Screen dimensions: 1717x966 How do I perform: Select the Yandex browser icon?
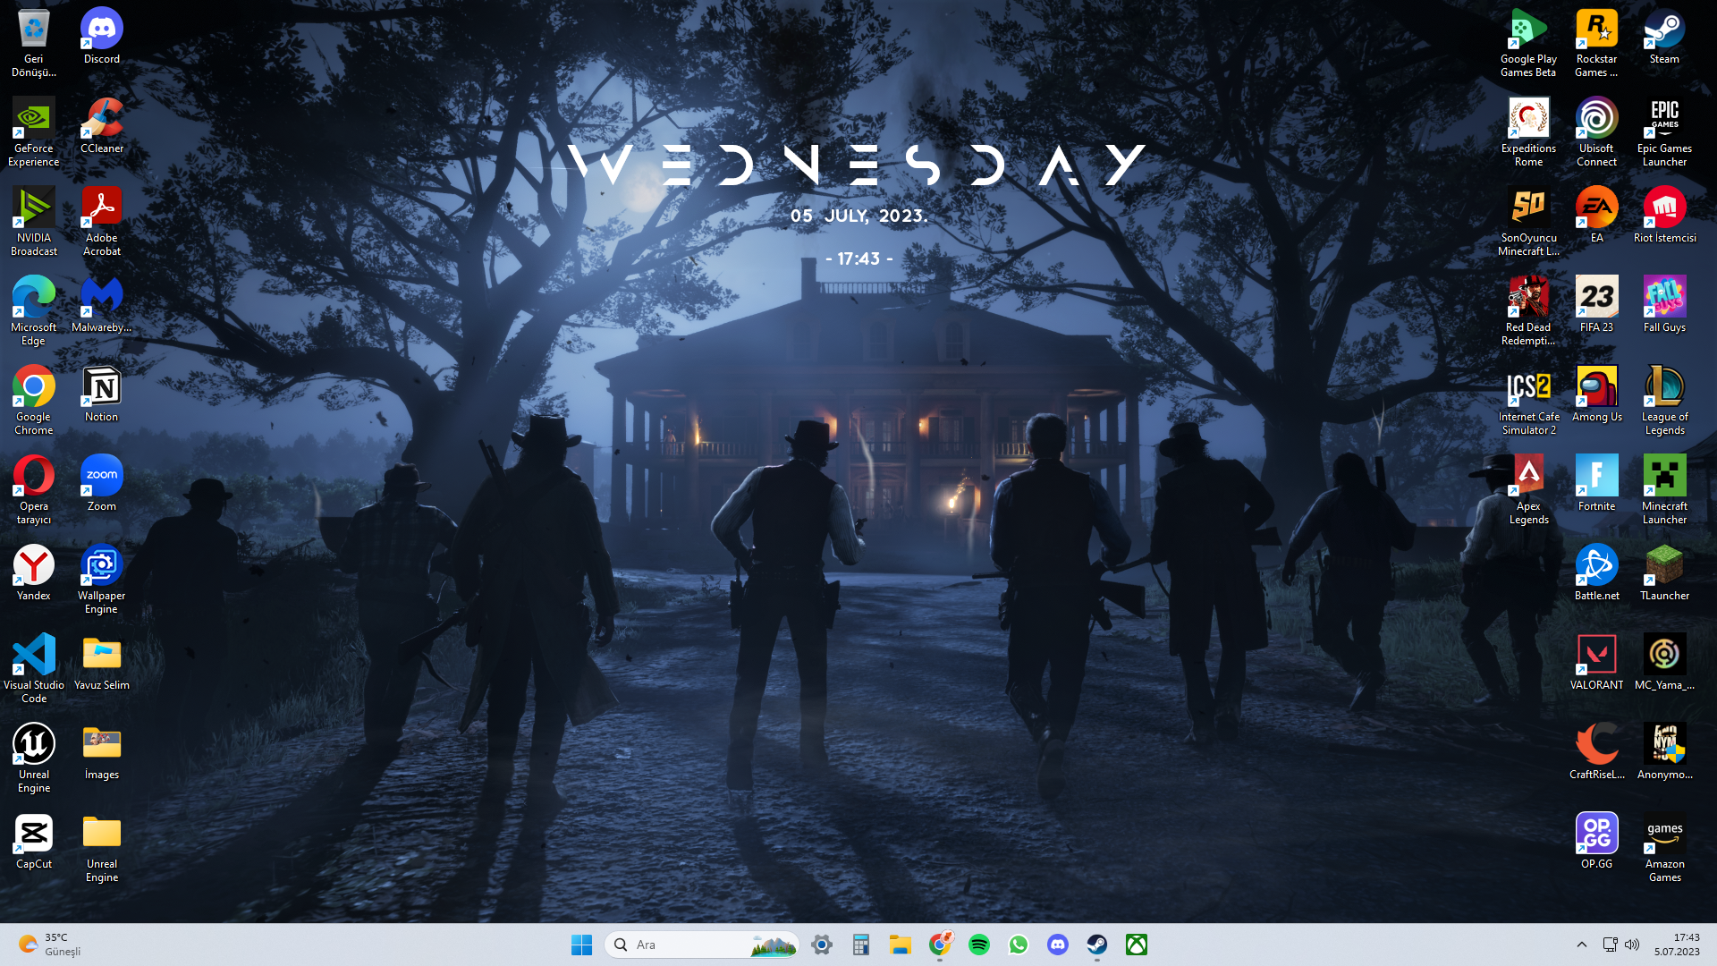34,574
